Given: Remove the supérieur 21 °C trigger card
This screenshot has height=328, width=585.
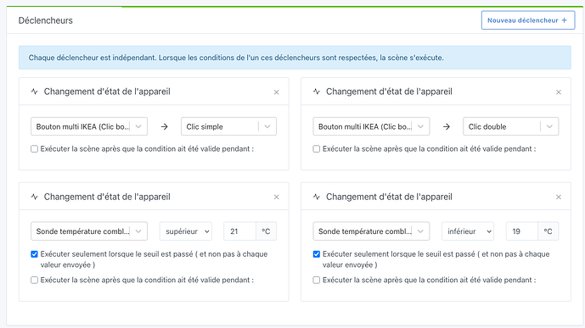Looking at the screenshot, I should [x=276, y=197].
